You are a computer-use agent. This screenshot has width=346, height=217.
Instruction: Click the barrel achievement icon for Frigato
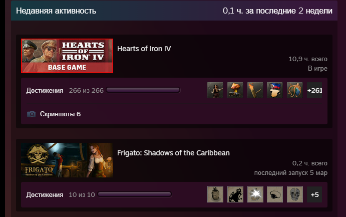215,194
